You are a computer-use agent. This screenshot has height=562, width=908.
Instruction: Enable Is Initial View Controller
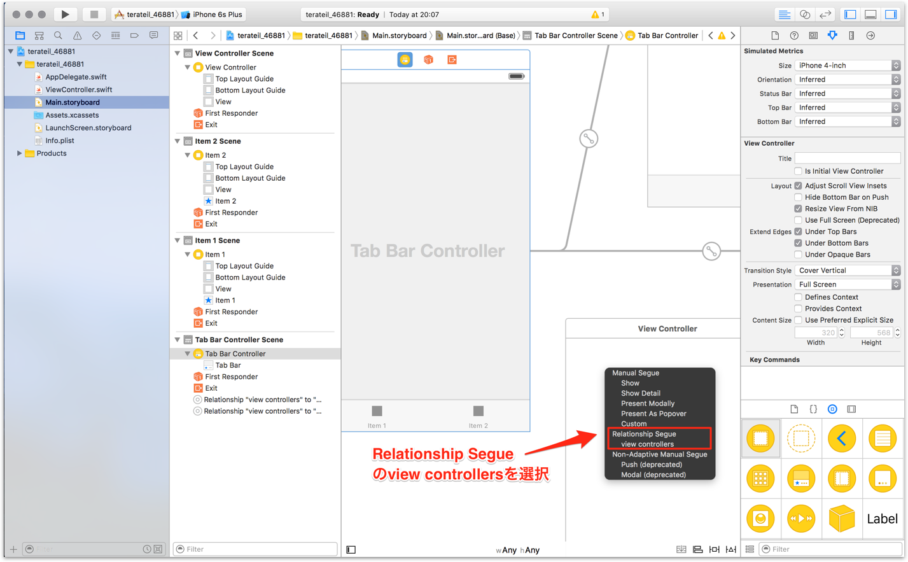(798, 171)
